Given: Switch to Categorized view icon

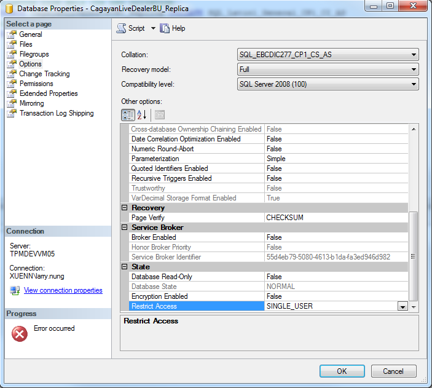Looking at the screenshot, I should (128, 115).
